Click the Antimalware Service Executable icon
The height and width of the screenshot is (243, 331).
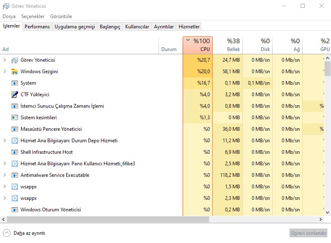tap(14, 175)
